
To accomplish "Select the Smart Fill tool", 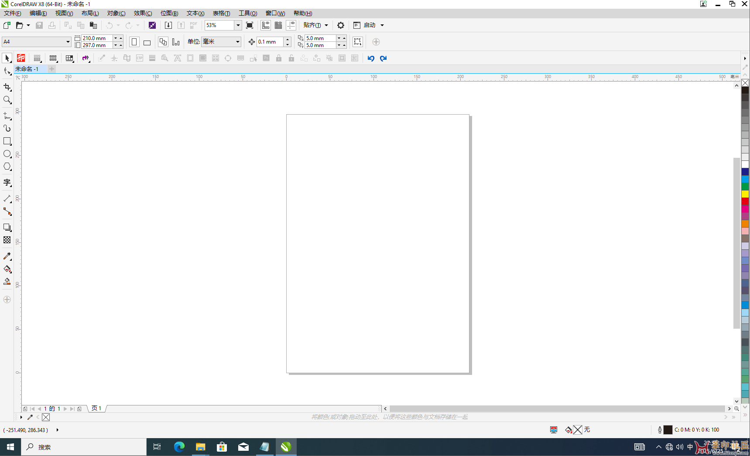I will click(x=7, y=282).
